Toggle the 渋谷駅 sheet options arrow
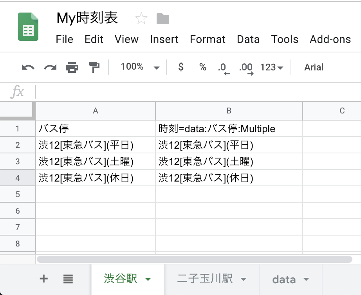This screenshot has width=361, height=295. (x=148, y=279)
